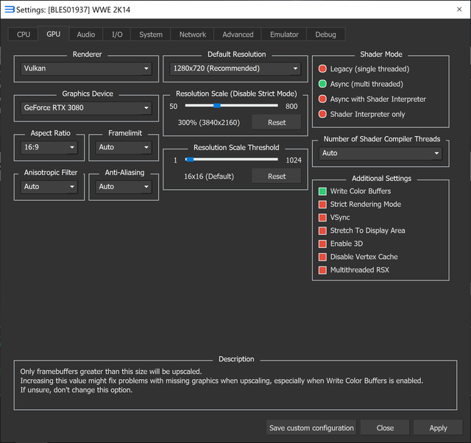Expand the Framelimit dropdown
Viewport: 471px width, 443px height.
pyautogui.click(x=124, y=147)
